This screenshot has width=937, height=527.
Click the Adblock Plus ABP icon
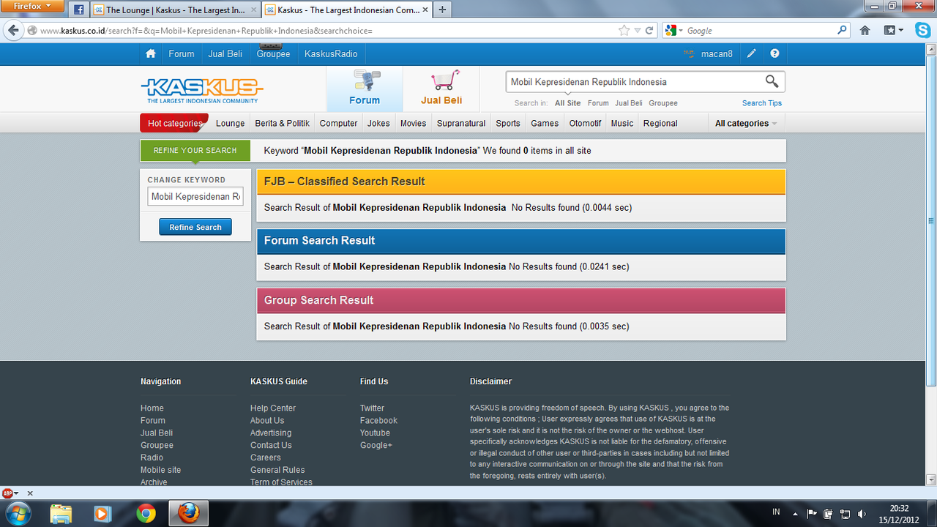click(7, 493)
